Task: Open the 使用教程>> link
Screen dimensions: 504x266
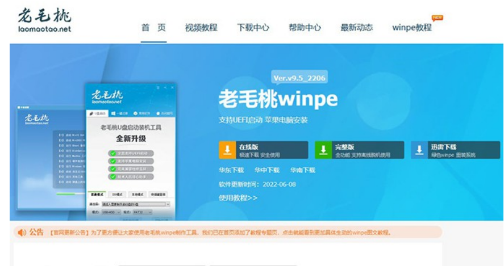Action: point(238,198)
